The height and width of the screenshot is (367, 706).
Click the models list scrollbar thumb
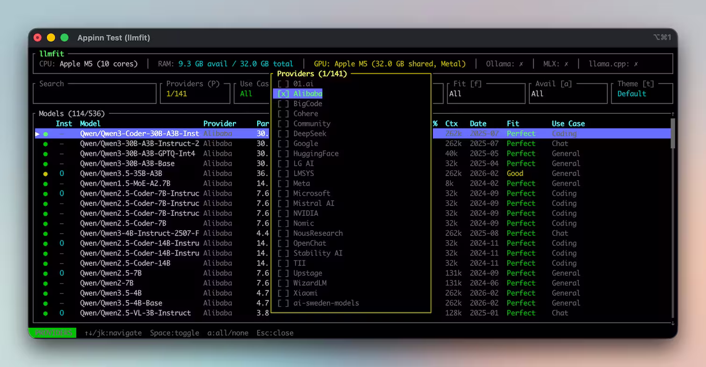pos(673,133)
